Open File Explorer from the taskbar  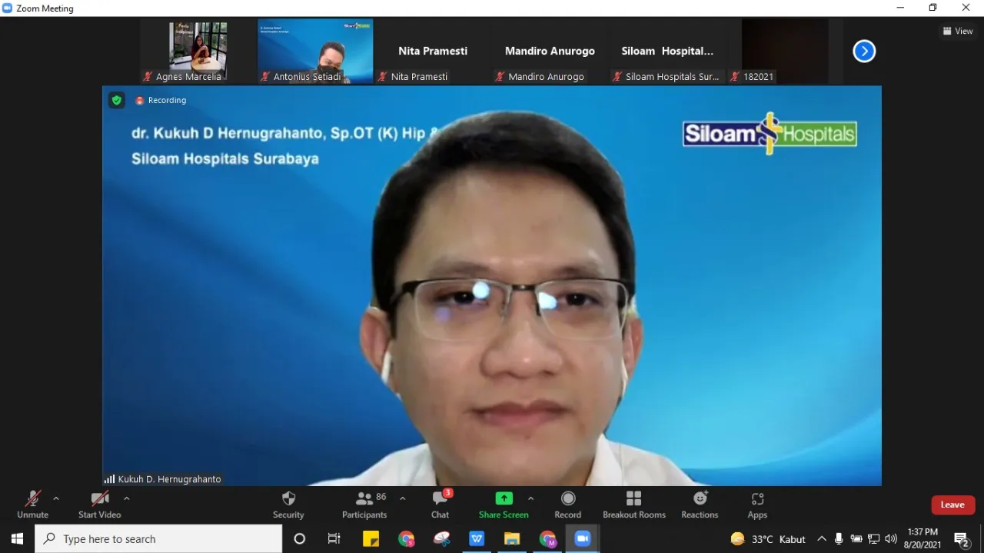pyautogui.click(x=512, y=539)
